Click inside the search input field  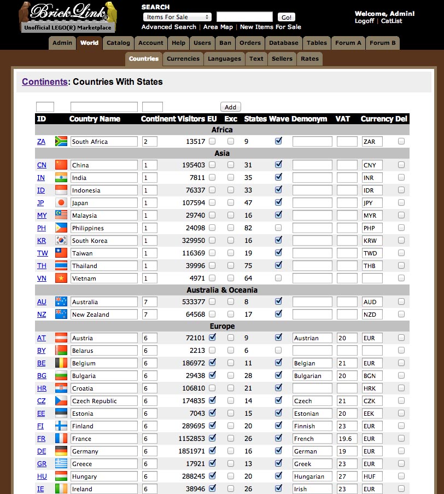tap(244, 16)
